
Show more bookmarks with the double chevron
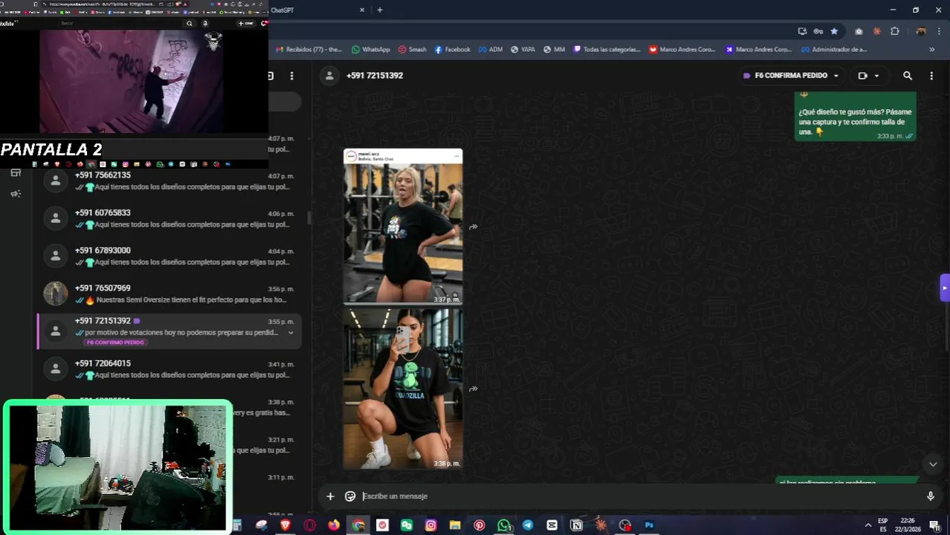click(931, 50)
